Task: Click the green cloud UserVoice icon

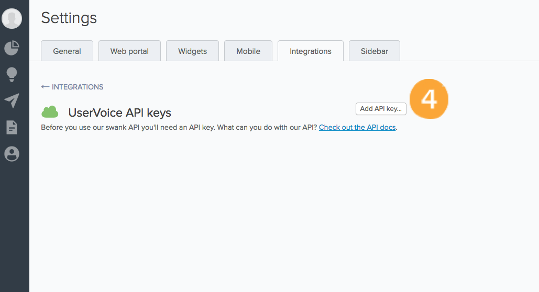Action: click(x=50, y=112)
